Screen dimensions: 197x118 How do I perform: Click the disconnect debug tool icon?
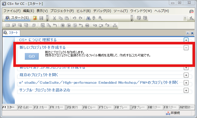(x=115, y=25)
